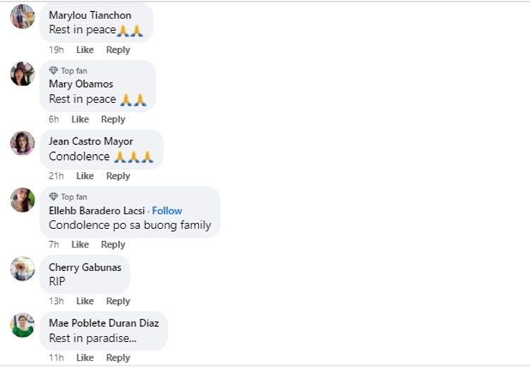Click Mae Poblete Duran Diaz's avatar
The height and width of the screenshot is (367, 530).
(22, 325)
